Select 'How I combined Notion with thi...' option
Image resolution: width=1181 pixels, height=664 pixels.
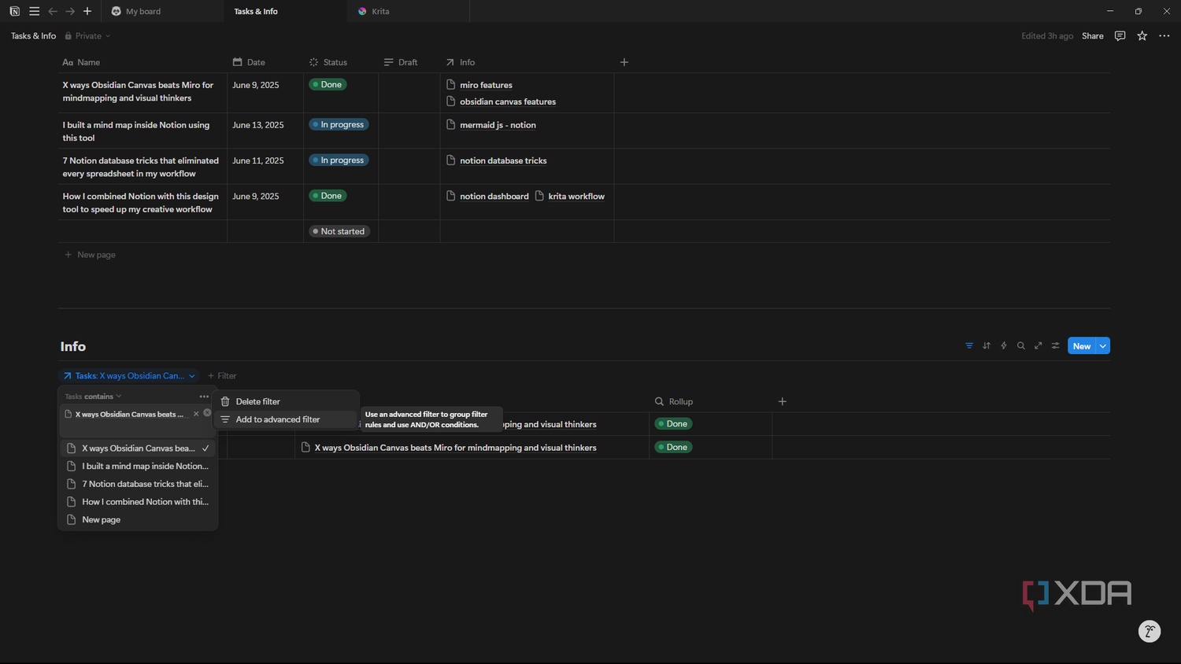pyautogui.click(x=138, y=502)
